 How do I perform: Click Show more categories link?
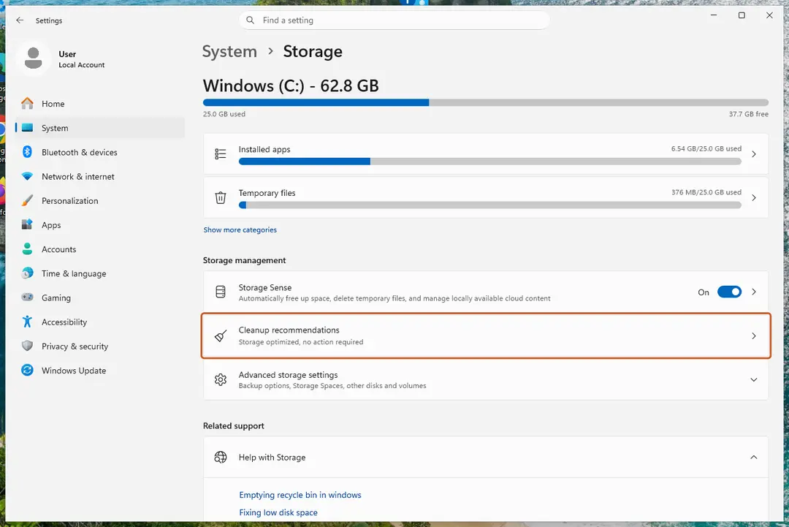point(240,230)
